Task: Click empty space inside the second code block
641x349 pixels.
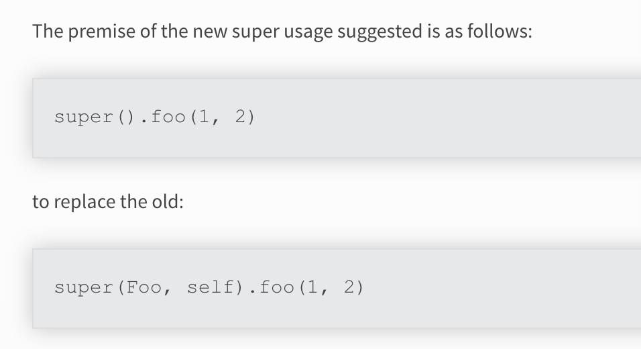Action: click(503, 288)
